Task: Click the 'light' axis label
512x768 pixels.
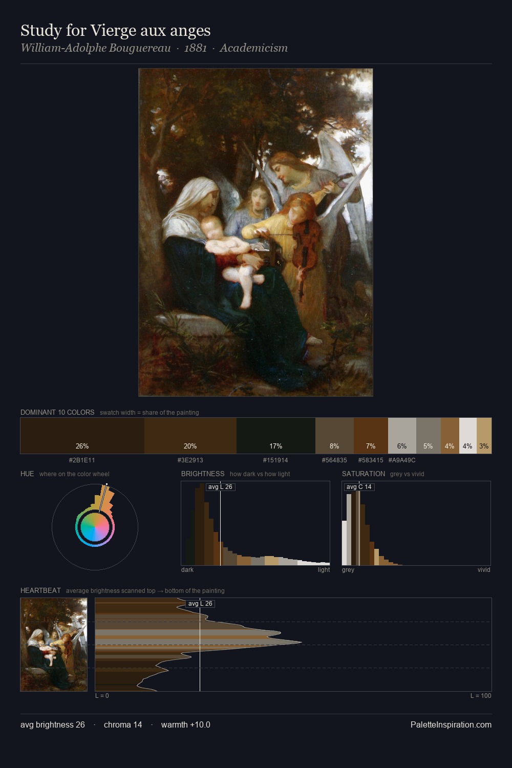Action: tap(324, 570)
